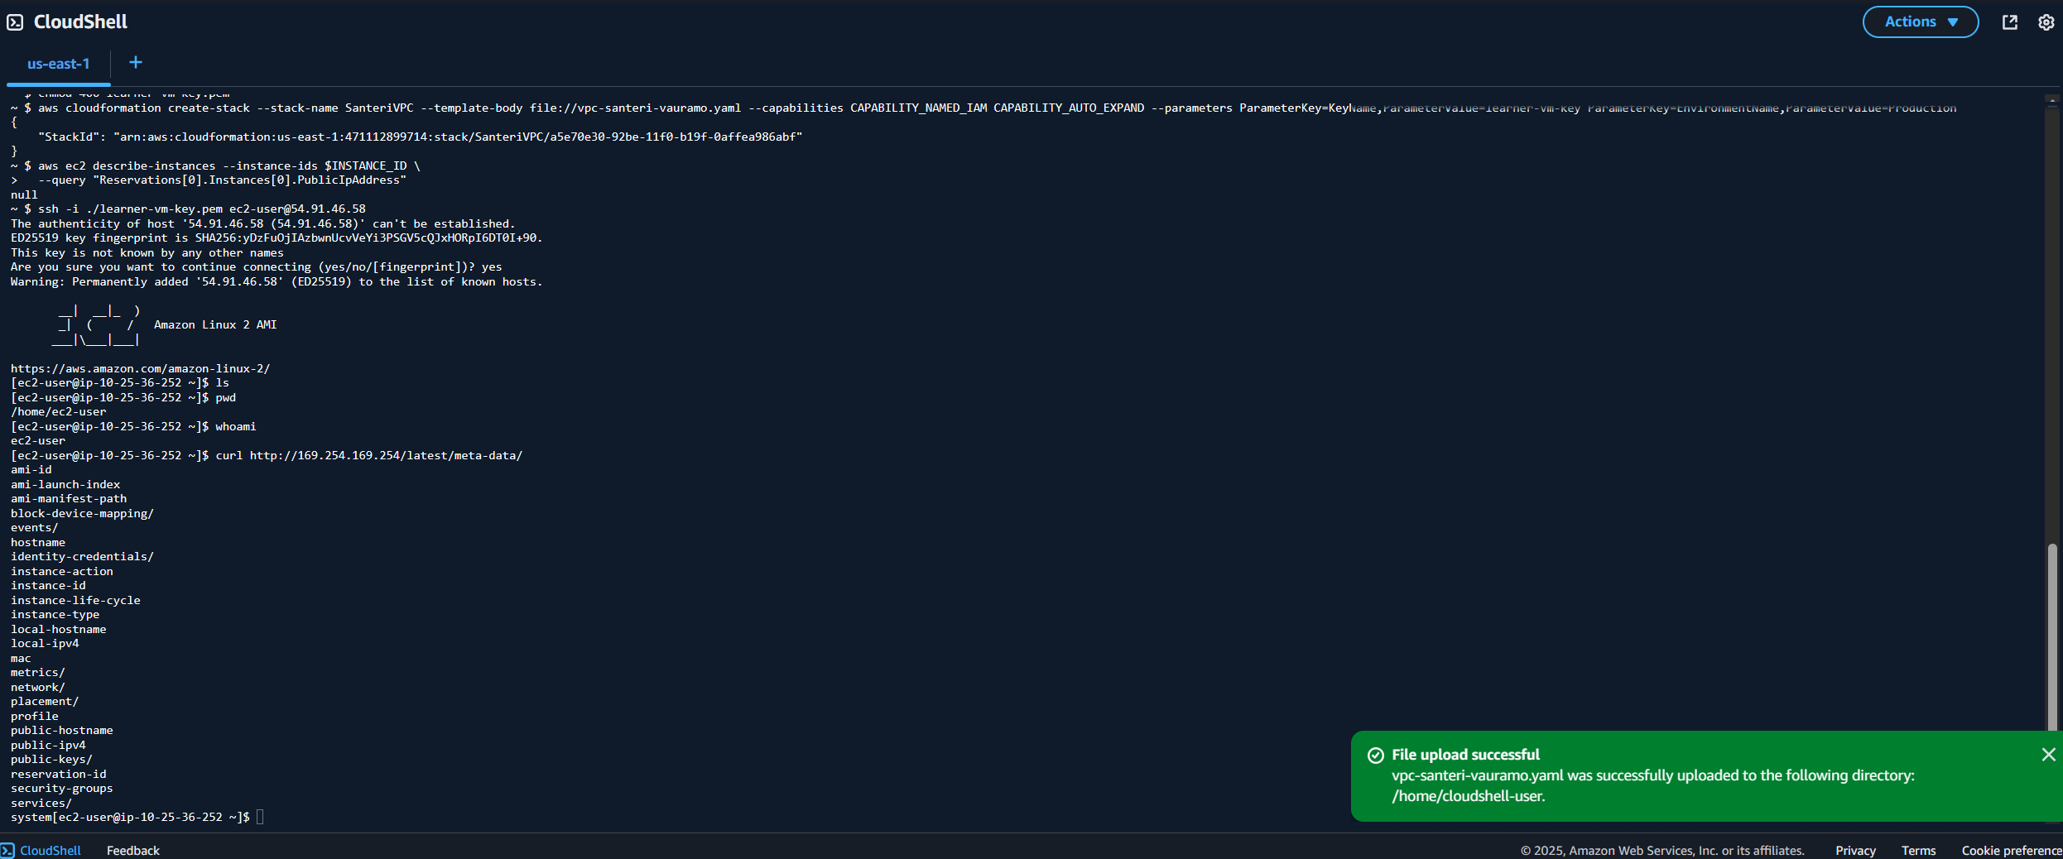
Task: Open CloudShell in new browser tab
Action: pyautogui.click(x=2010, y=22)
